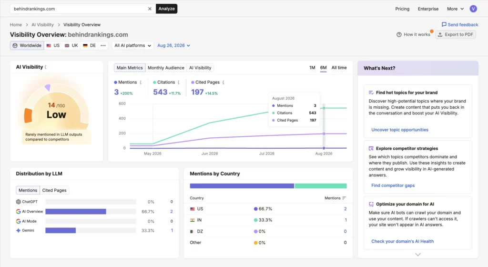Select Cited Pages tab in Distribution by LLM
This screenshot has width=488, height=267.
point(54,190)
